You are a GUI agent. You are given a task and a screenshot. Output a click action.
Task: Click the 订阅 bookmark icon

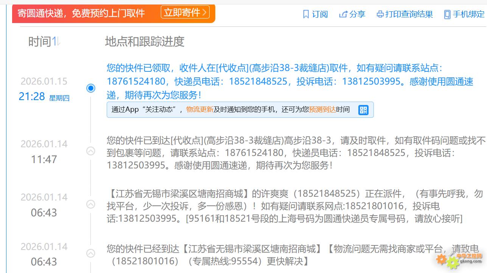click(x=306, y=14)
